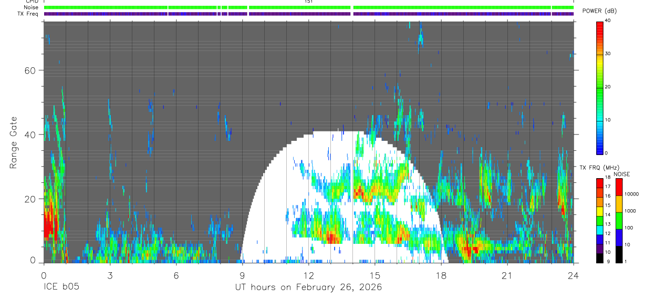Click the '3' tick on the UT hours axis
This screenshot has height=298, width=645.
[x=110, y=276]
